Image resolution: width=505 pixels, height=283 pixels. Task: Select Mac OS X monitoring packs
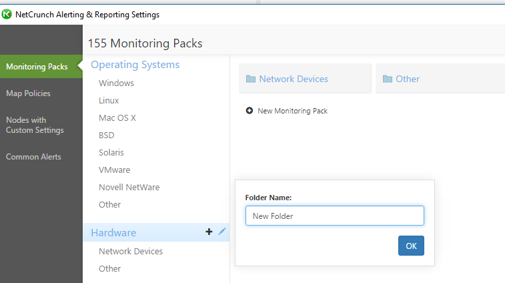[117, 118]
